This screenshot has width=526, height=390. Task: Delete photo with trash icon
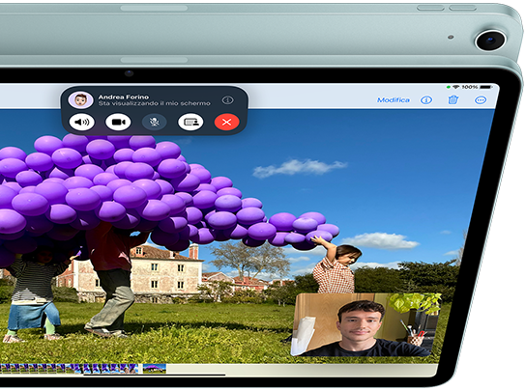pyautogui.click(x=453, y=99)
